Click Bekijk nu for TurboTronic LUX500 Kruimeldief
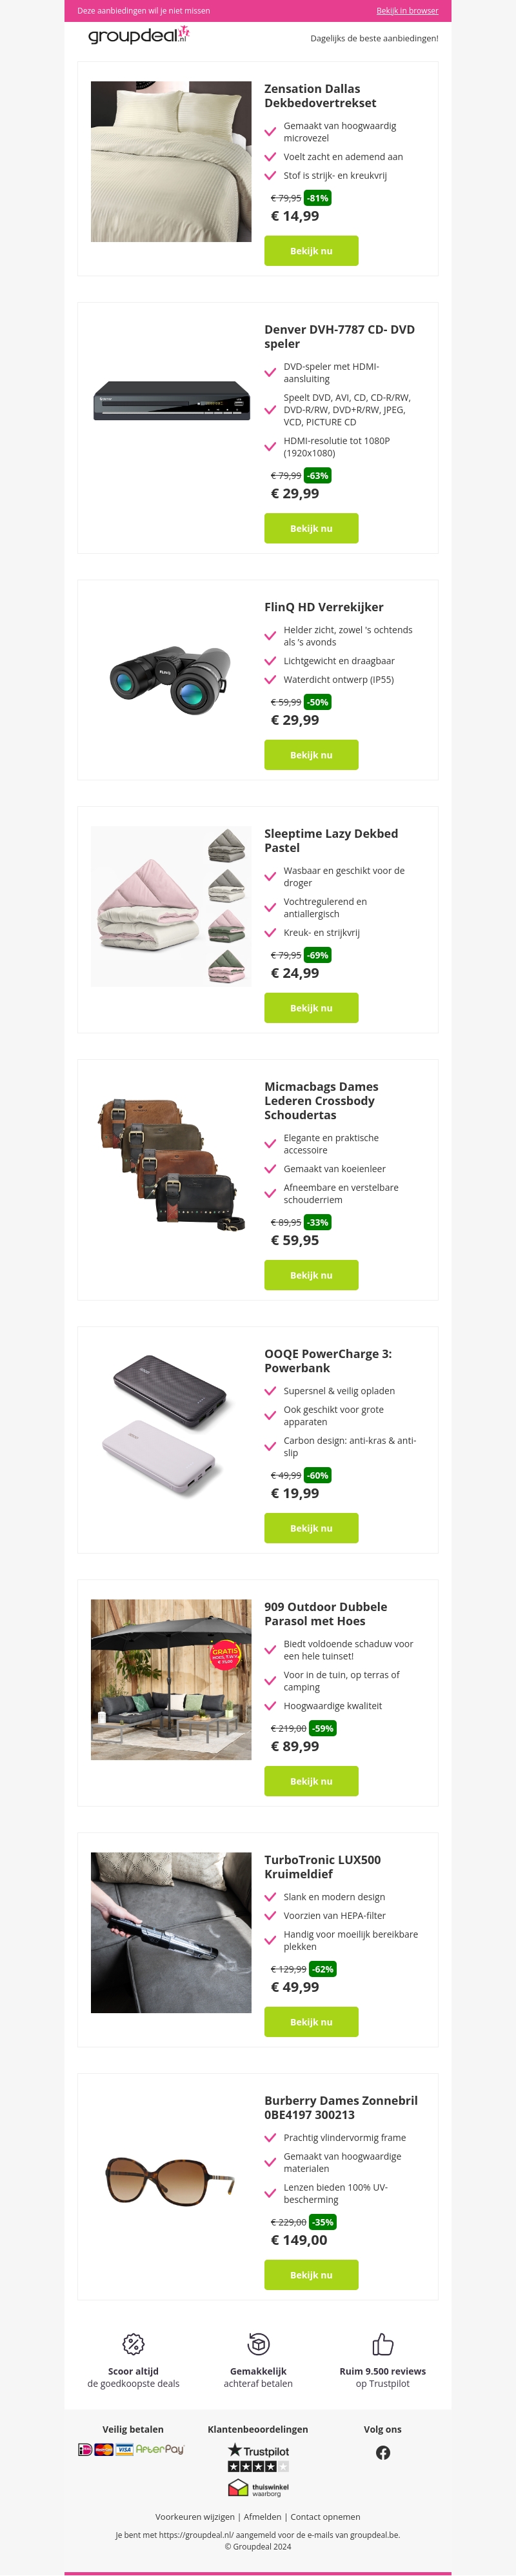The width and height of the screenshot is (516, 2576). tap(311, 2022)
